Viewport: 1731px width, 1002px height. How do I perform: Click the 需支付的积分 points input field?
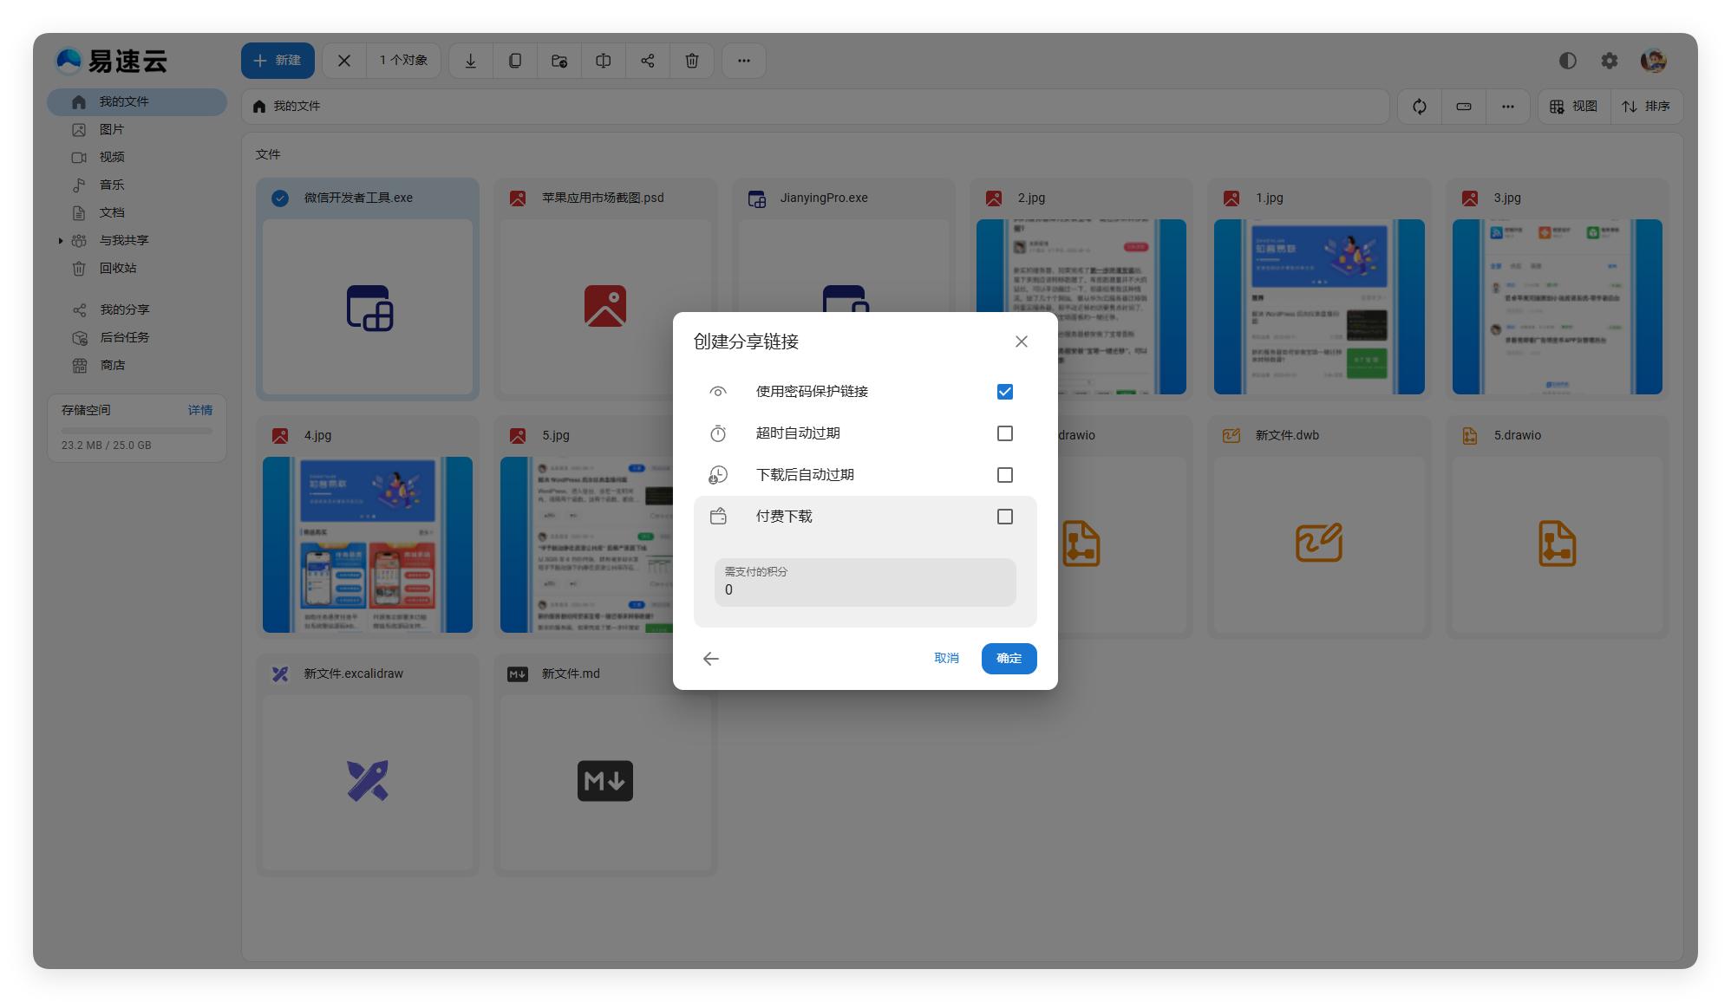pyautogui.click(x=865, y=589)
